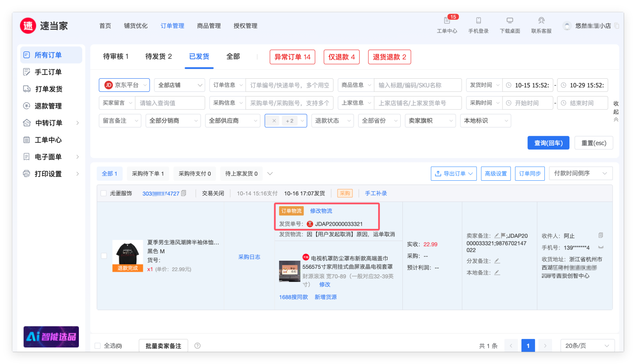Image resolution: width=636 pixels, height=364 pixels.
Task: Toggle the 全选 select-all checkbox
Action: [x=98, y=346]
